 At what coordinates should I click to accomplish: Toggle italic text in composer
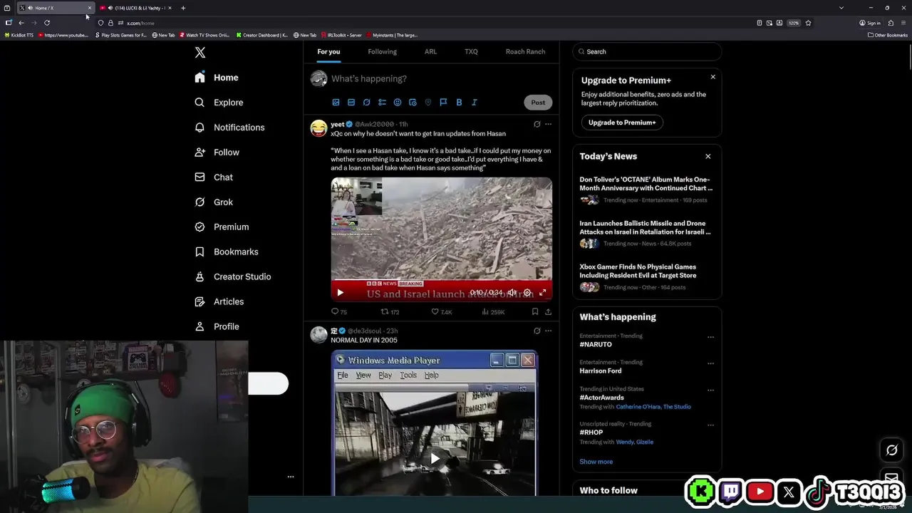coord(475,103)
